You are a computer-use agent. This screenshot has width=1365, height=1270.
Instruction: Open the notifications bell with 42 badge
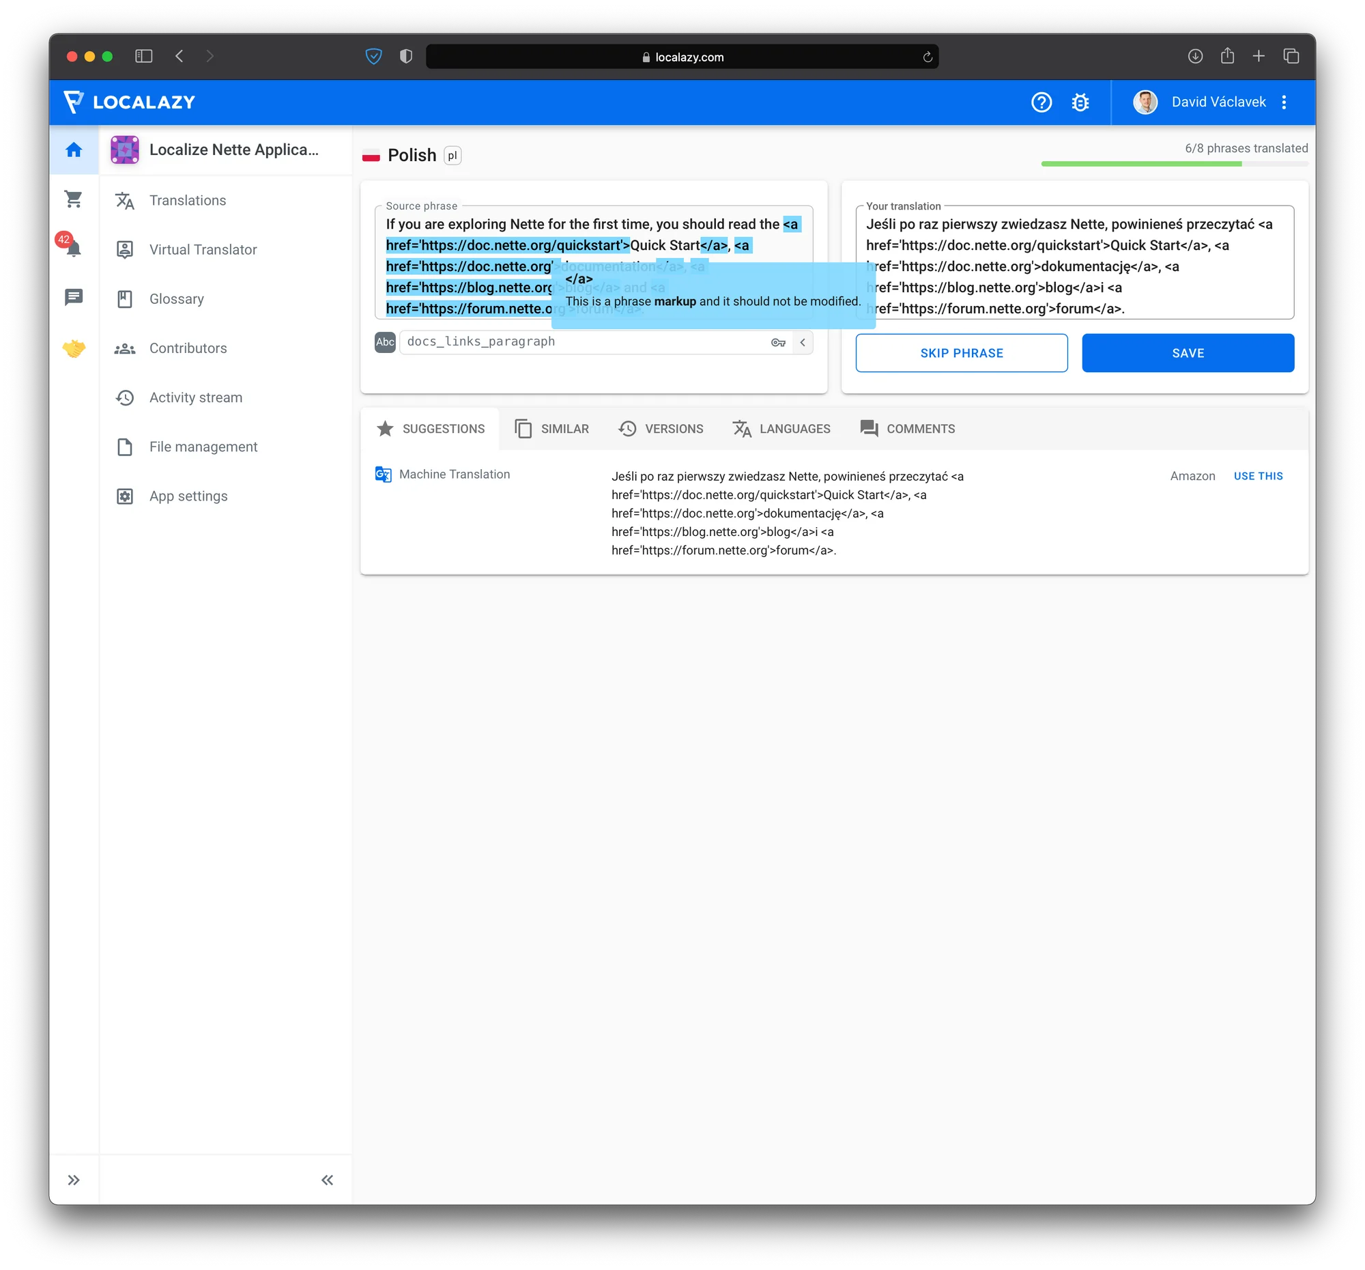click(x=73, y=247)
